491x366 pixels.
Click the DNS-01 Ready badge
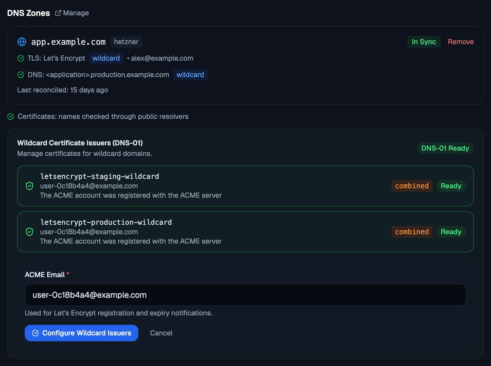445,148
